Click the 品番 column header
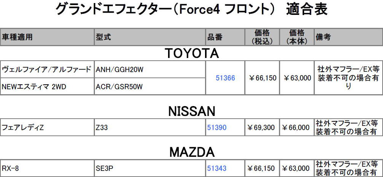 pos(225,37)
